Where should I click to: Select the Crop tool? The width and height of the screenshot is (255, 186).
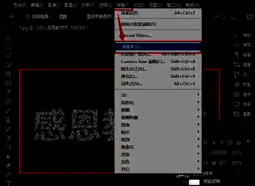[8, 74]
